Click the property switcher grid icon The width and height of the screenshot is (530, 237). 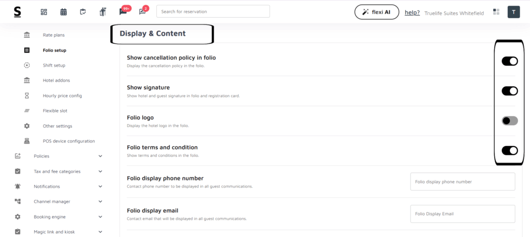(x=496, y=12)
